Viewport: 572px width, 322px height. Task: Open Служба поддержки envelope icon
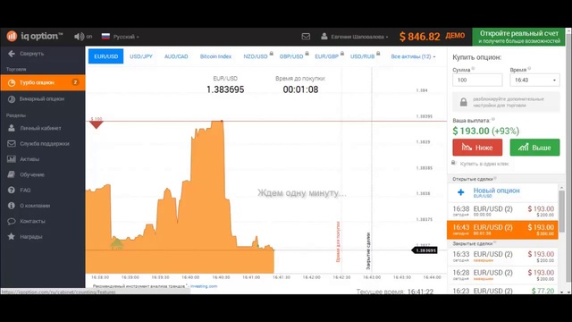[12, 144]
